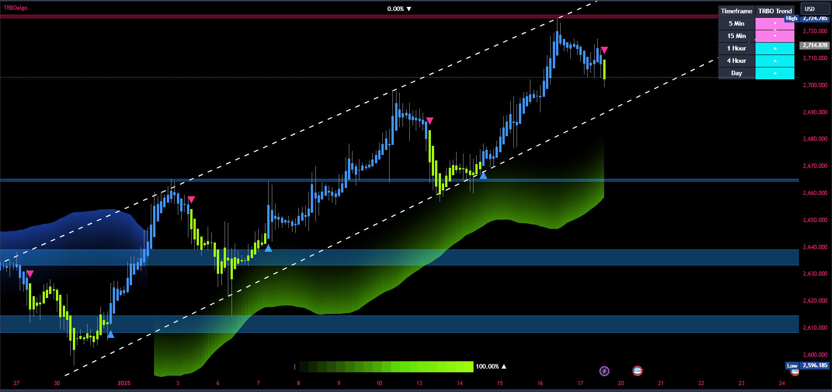The width and height of the screenshot is (832, 392).
Task: Click the 15 Min pink trend arrow cell
Action: point(775,36)
